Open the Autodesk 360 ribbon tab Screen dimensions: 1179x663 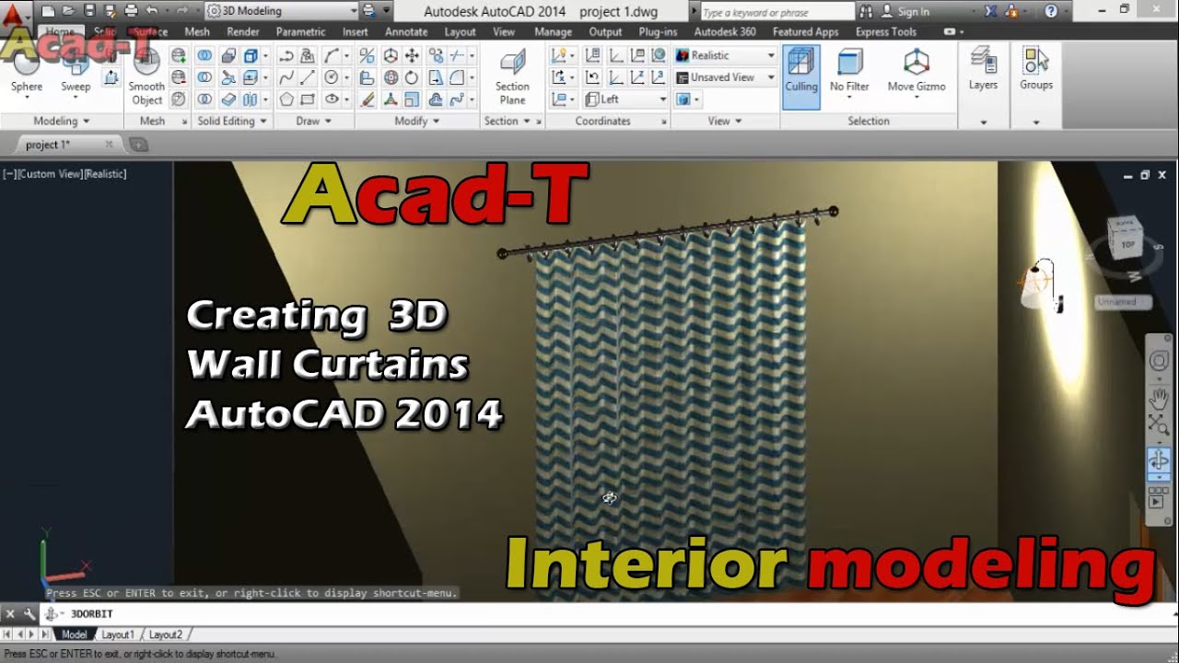725,31
